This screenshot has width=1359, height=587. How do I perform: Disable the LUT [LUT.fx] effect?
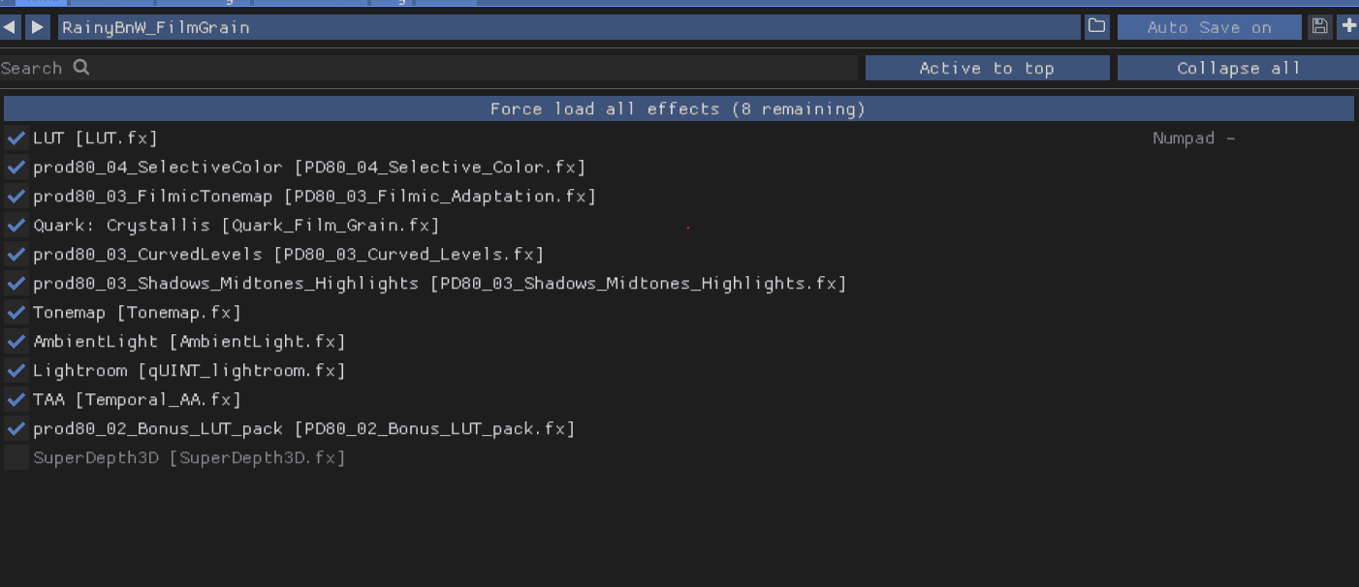coord(16,139)
